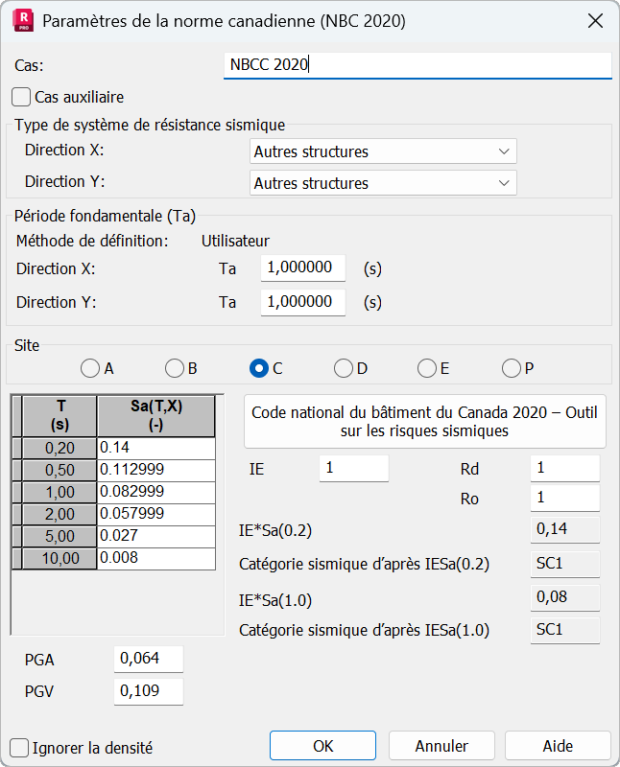Viewport: 620px width, 767px height.
Task: Select site class E radio button
Action: [427, 368]
